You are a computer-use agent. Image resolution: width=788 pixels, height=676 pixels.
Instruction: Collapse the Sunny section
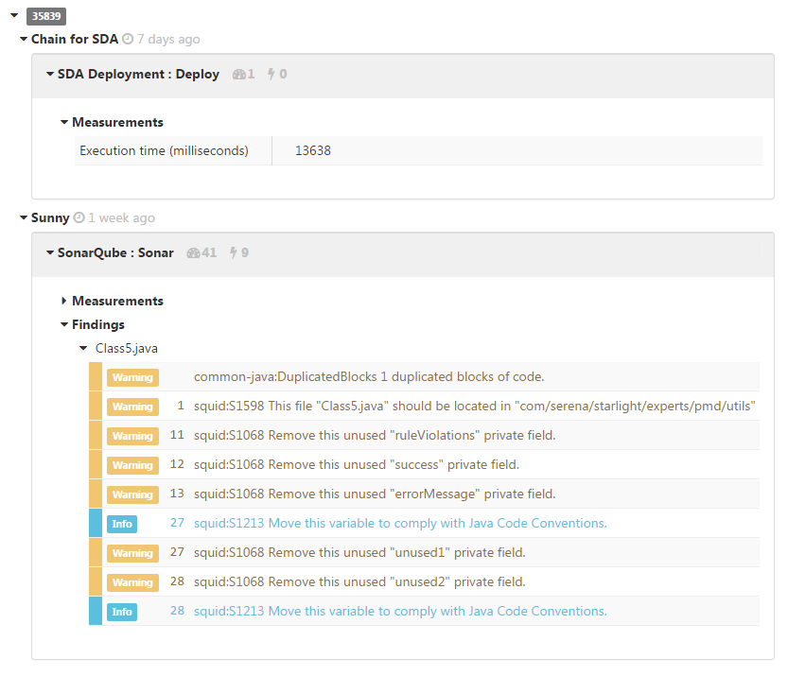(x=23, y=217)
